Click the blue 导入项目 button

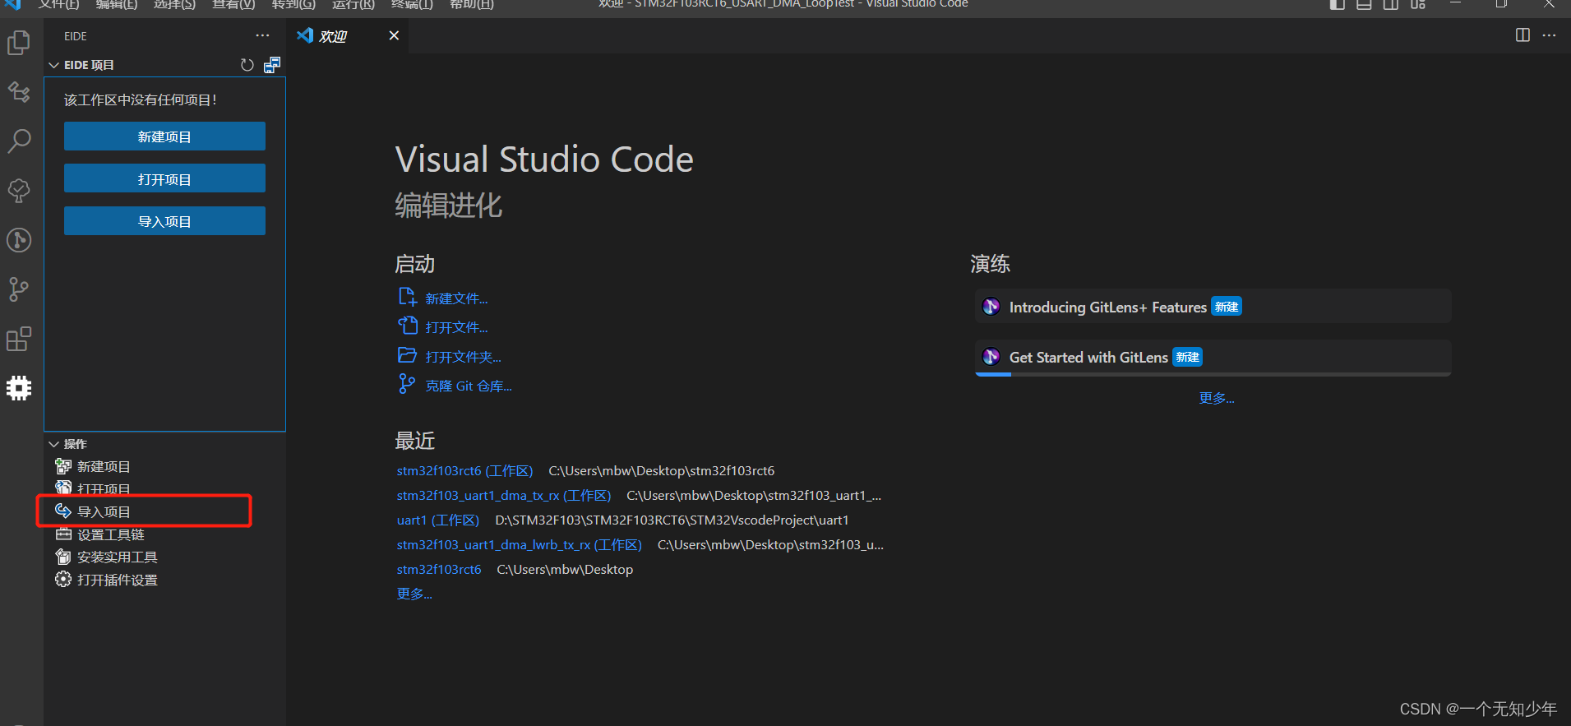click(164, 221)
